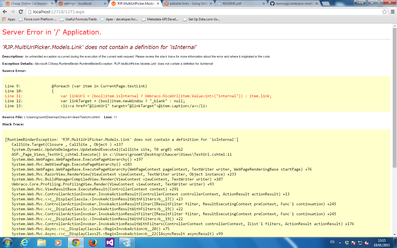Click the volume speaker icon in tray
This screenshot has height=248, width=397.
367,243
